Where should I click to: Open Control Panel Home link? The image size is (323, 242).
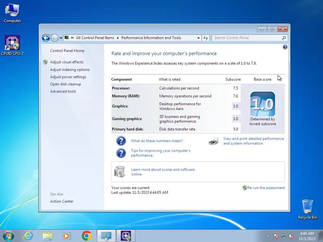(x=67, y=51)
